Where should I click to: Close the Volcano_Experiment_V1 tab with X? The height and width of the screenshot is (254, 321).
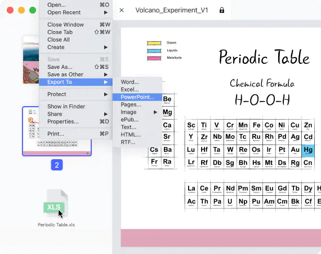pyautogui.click(x=122, y=10)
